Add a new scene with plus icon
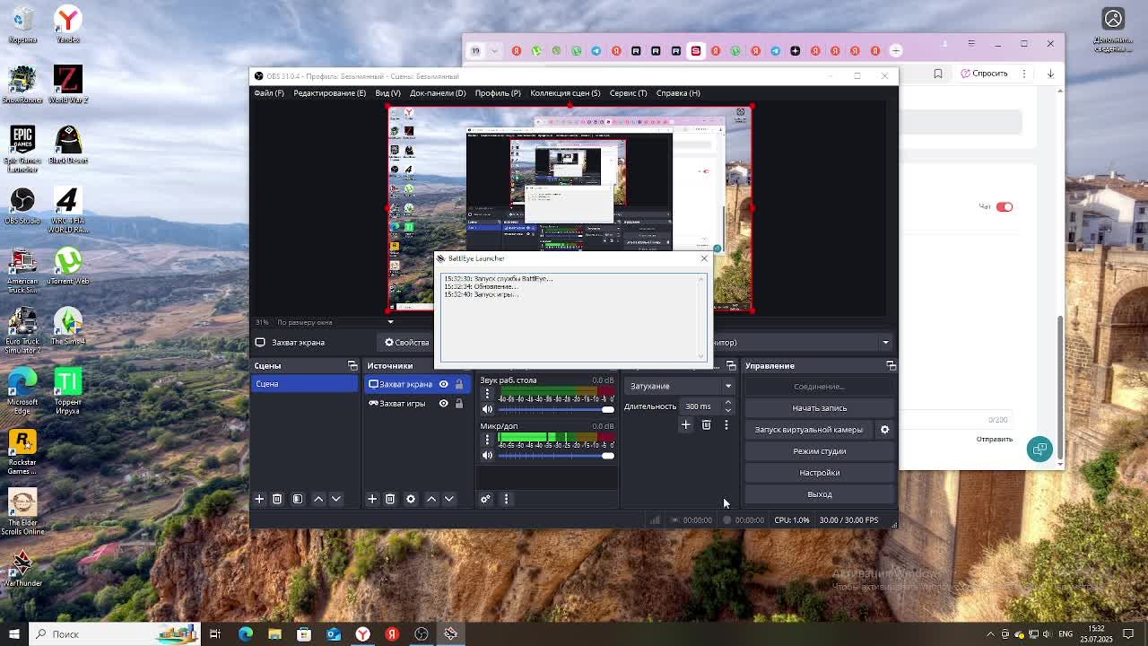This screenshot has height=646, width=1148. pyautogui.click(x=259, y=499)
